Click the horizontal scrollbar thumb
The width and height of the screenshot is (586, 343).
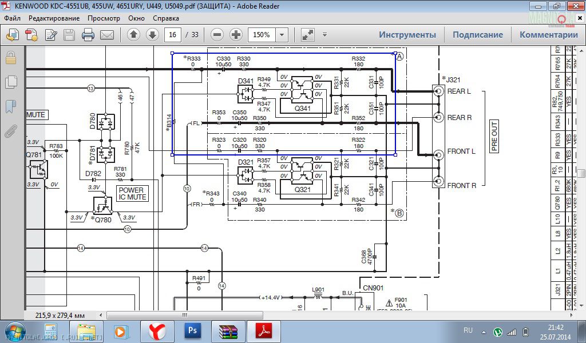185,316
